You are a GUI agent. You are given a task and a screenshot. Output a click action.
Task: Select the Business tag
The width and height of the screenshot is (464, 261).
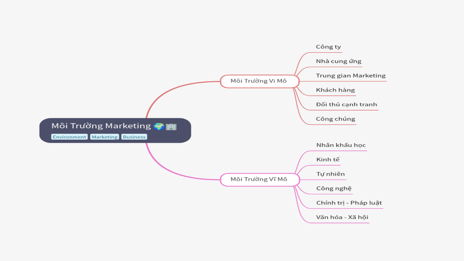click(134, 137)
